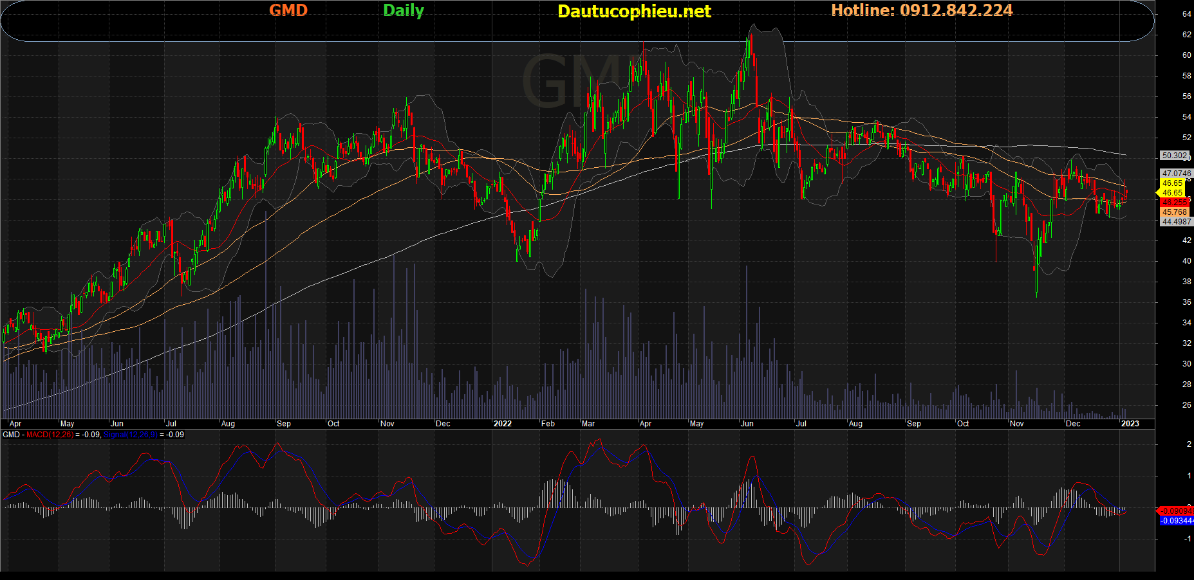Screen dimensions: 1194x580
Task: Click the Hotline 0912.842.224 phone number
Action: click(922, 10)
